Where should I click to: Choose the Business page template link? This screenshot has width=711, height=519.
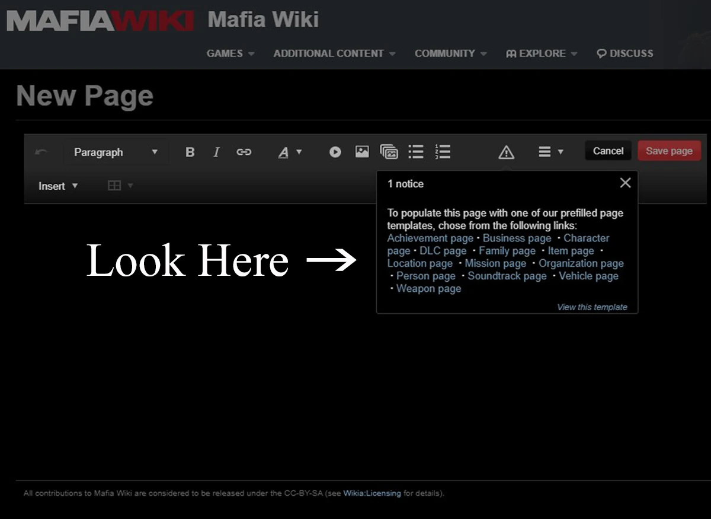pyautogui.click(x=517, y=238)
